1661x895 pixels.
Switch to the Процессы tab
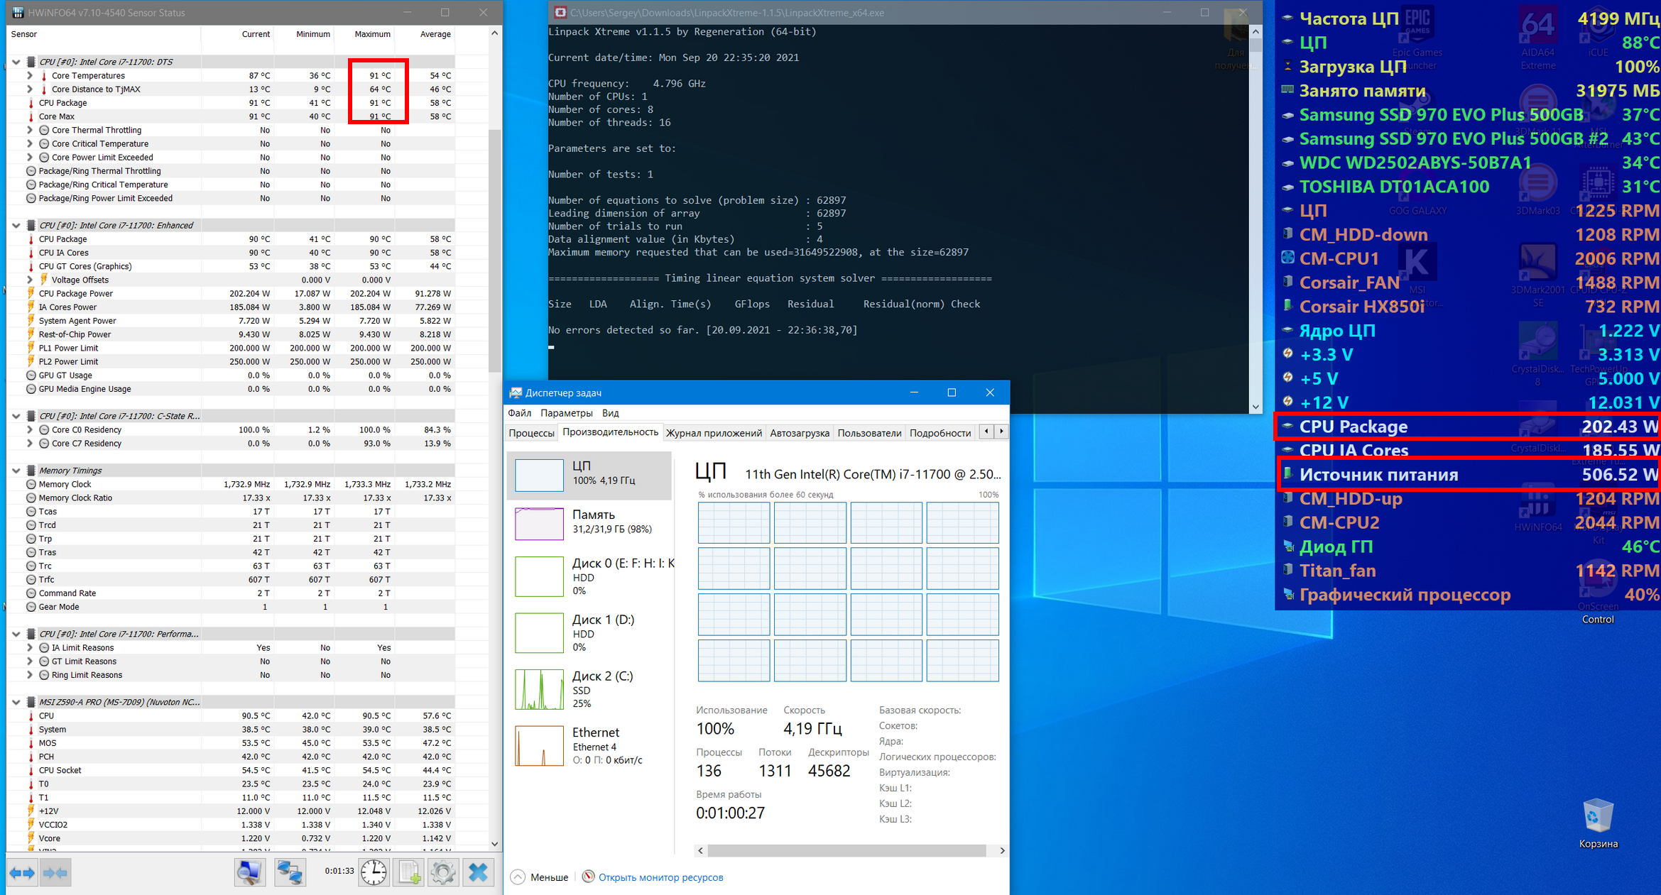(531, 433)
